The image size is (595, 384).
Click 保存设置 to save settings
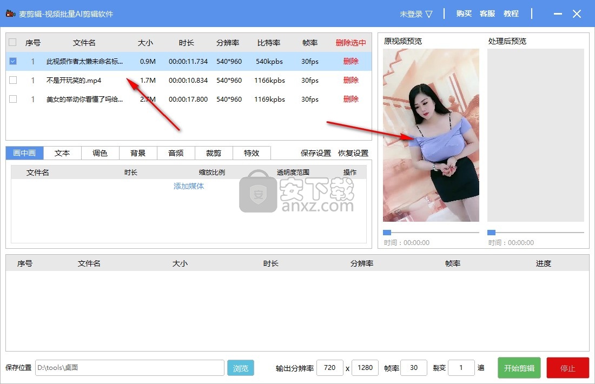pyautogui.click(x=316, y=153)
